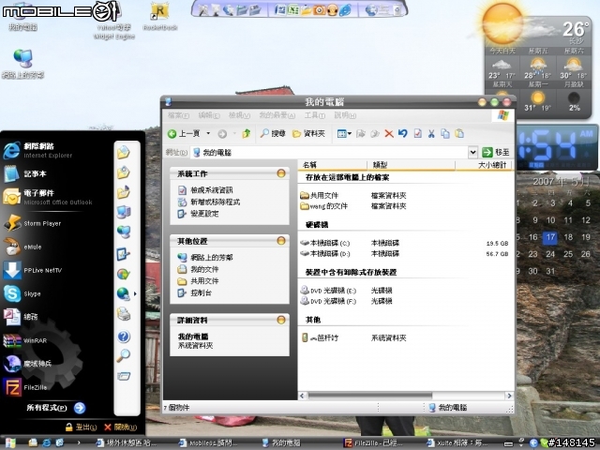Click the horizontal scrollbar thumb in file list

click(370, 396)
